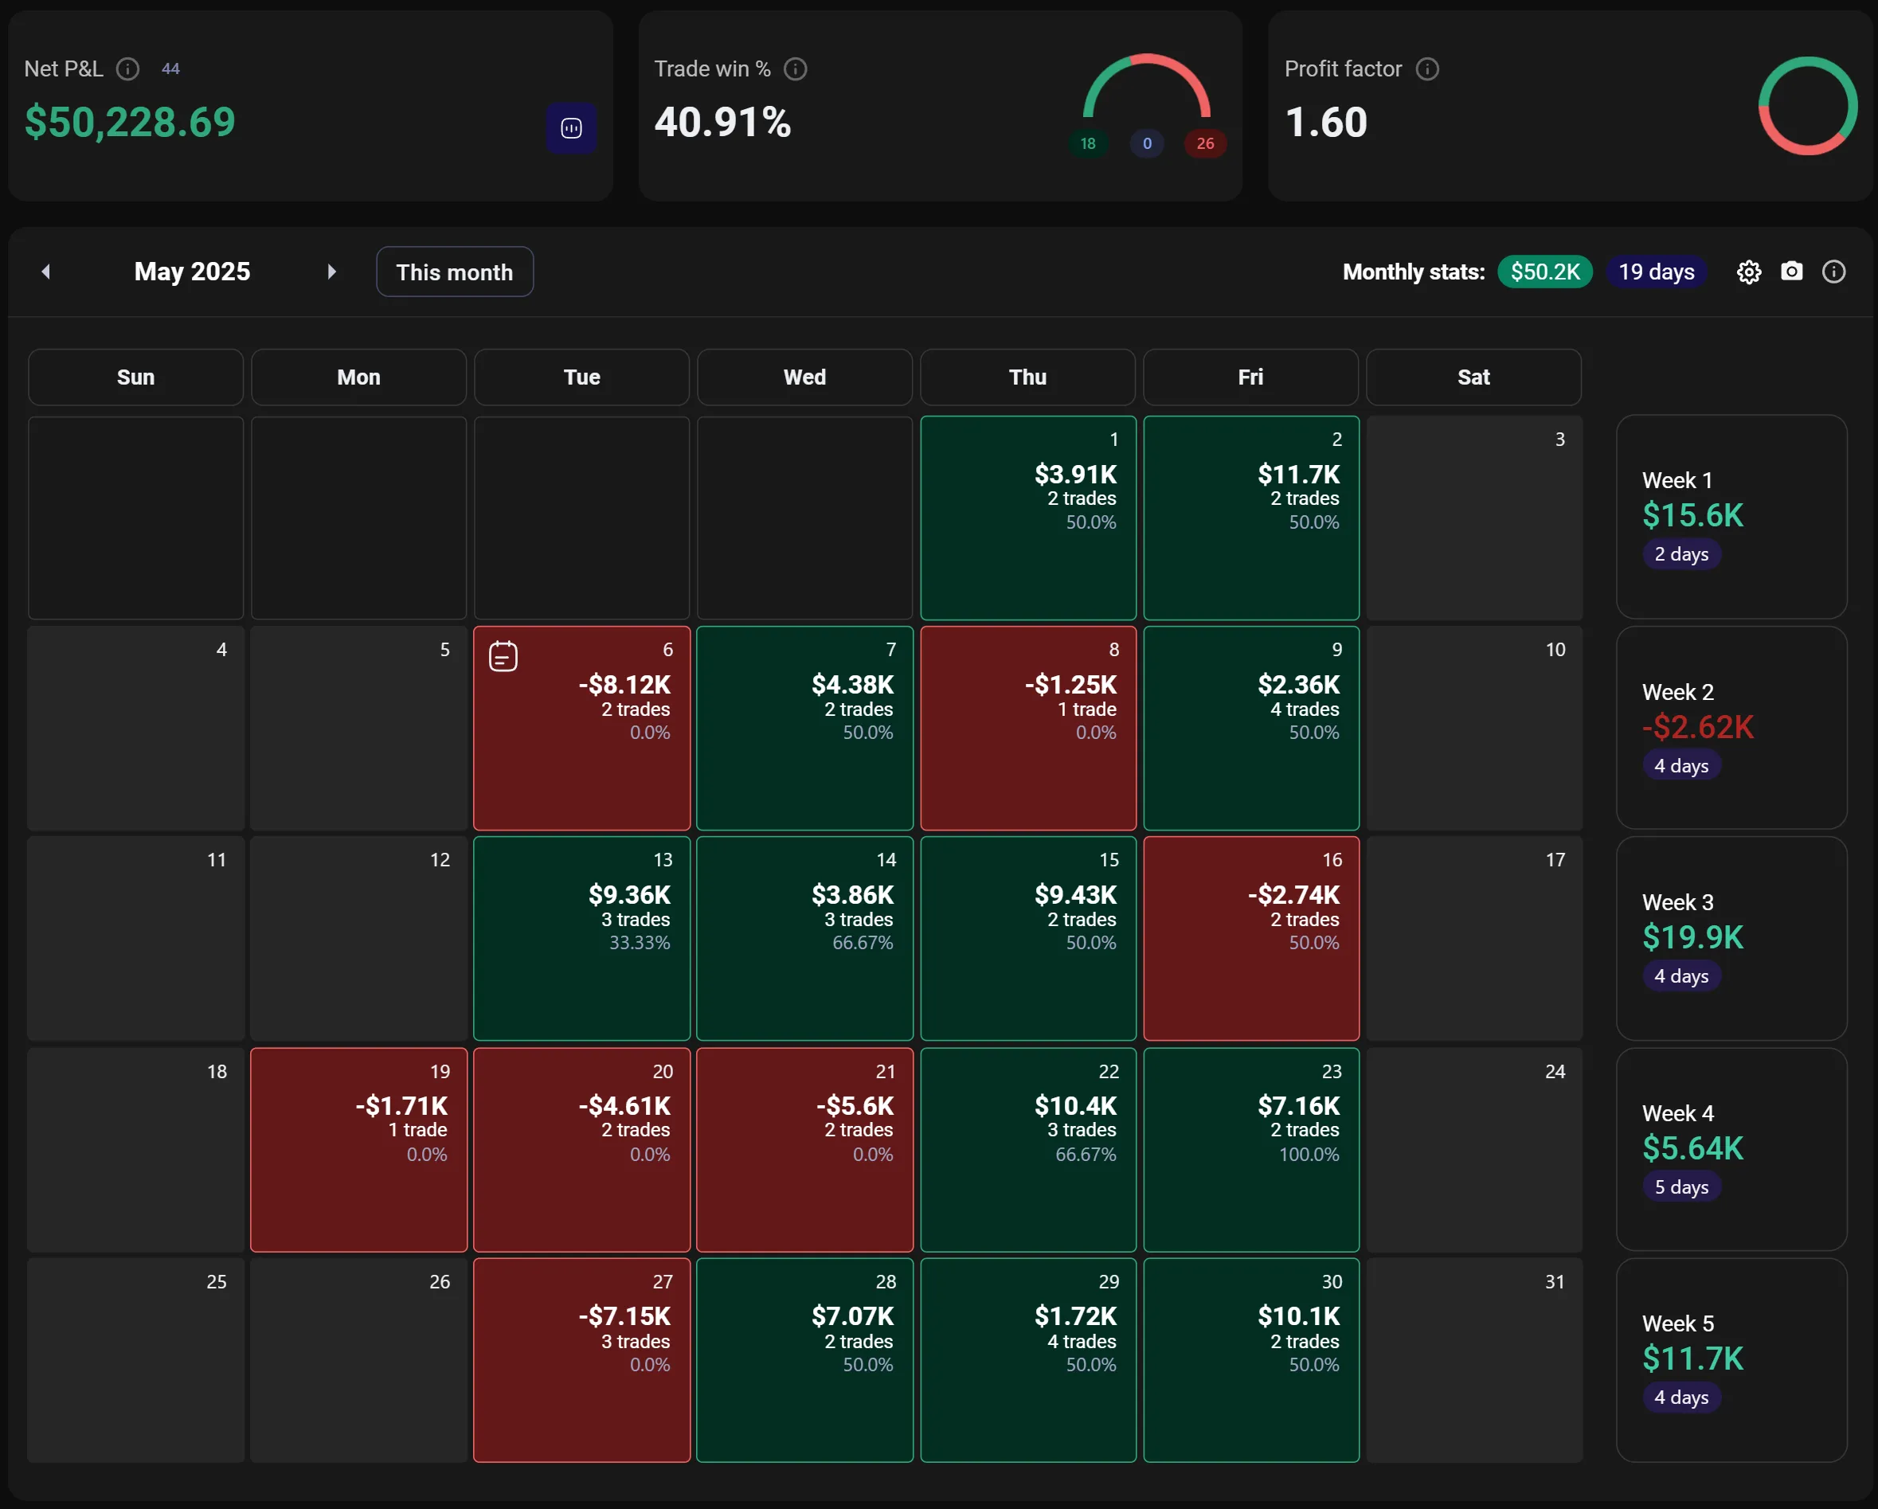Open the May 2 day with $11.7K
The width and height of the screenshot is (1878, 1509).
[x=1251, y=518]
